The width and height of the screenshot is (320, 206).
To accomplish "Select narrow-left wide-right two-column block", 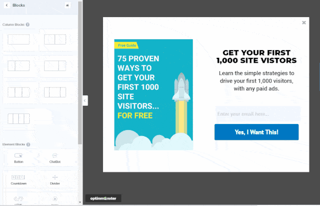I will pyautogui.click(x=19, y=66).
